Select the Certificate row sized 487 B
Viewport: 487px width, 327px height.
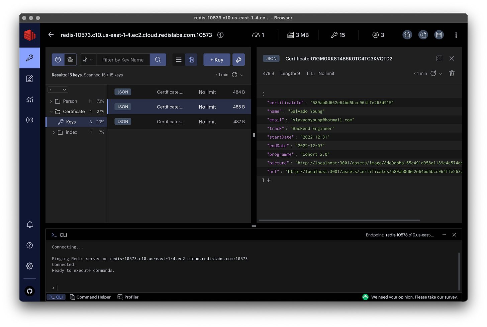179,122
